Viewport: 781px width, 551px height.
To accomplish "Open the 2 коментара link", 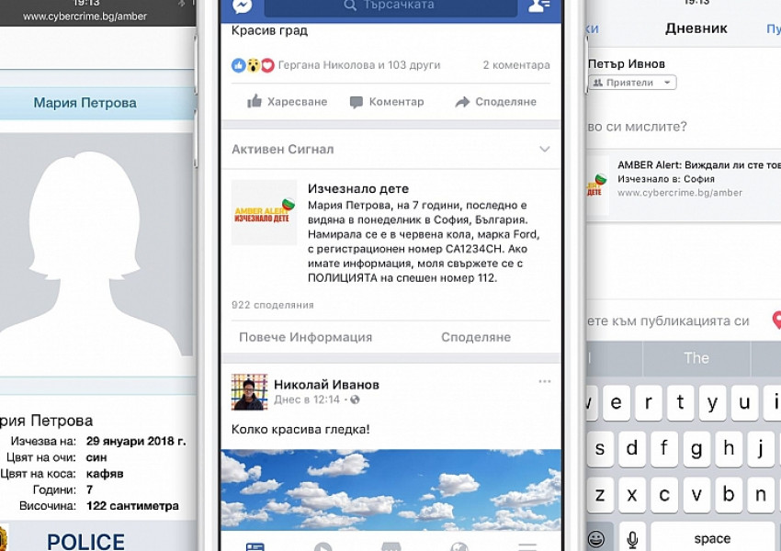I will (516, 65).
